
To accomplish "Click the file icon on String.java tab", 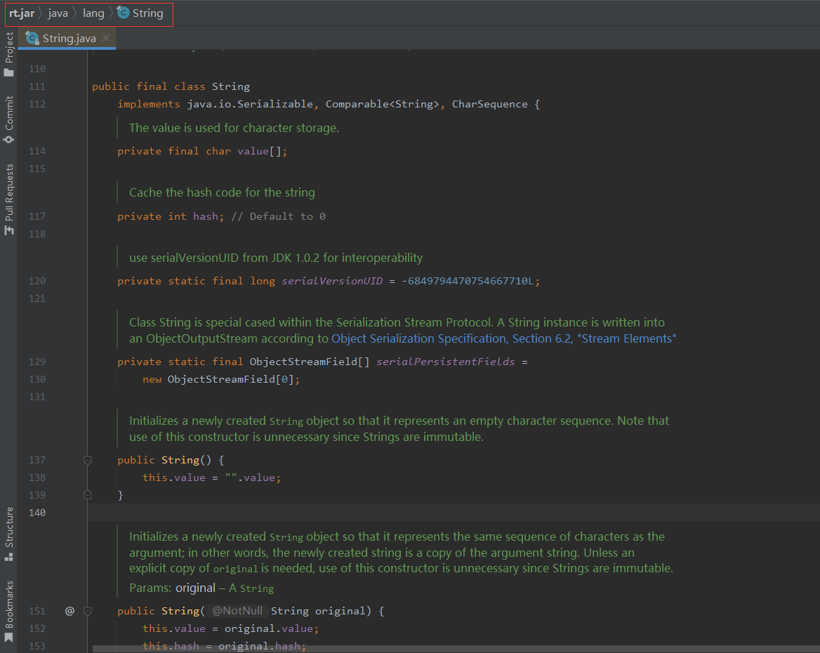I will (x=32, y=38).
